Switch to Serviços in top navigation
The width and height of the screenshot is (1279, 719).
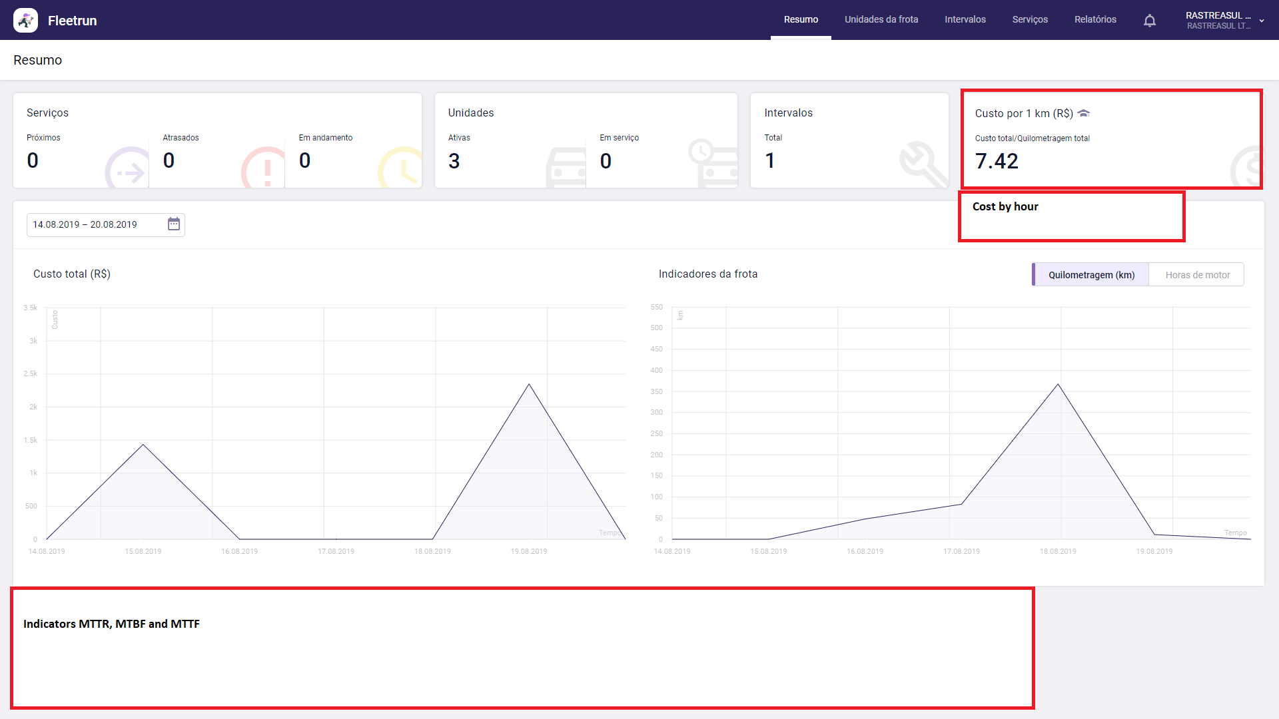[1029, 19]
